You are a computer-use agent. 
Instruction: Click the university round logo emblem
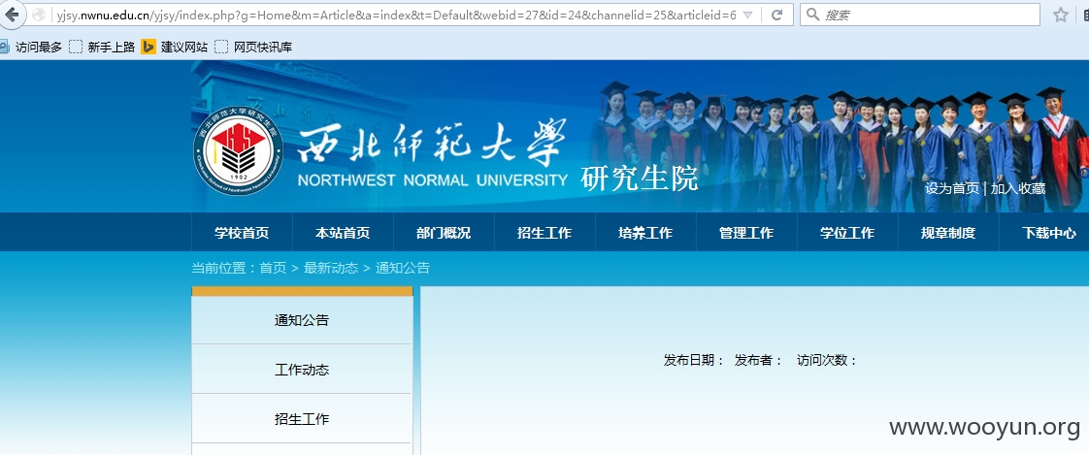[x=238, y=150]
